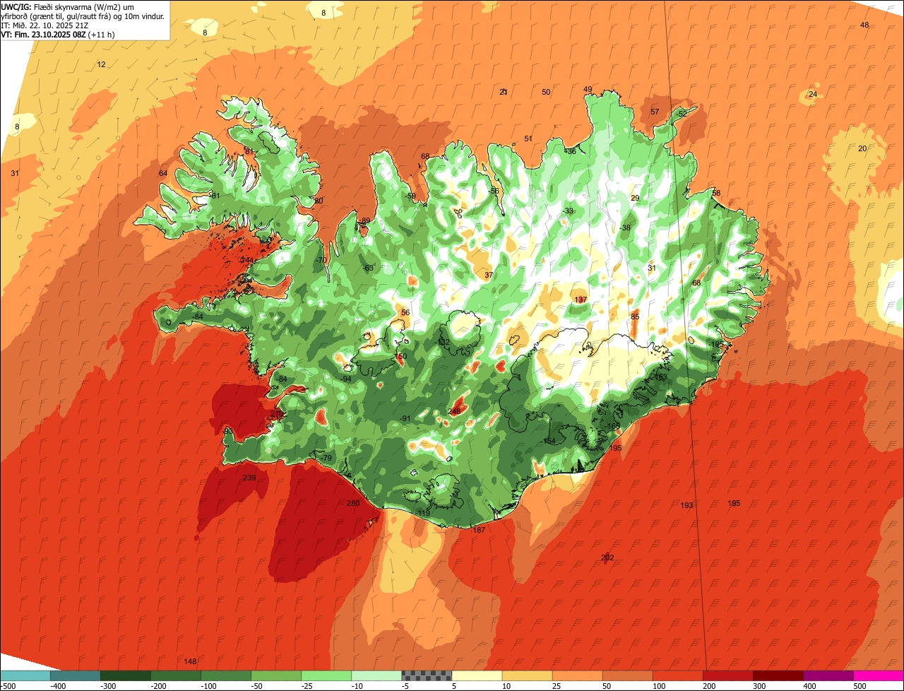Click the map value "56" near the western glacier

pyautogui.click(x=405, y=312)
